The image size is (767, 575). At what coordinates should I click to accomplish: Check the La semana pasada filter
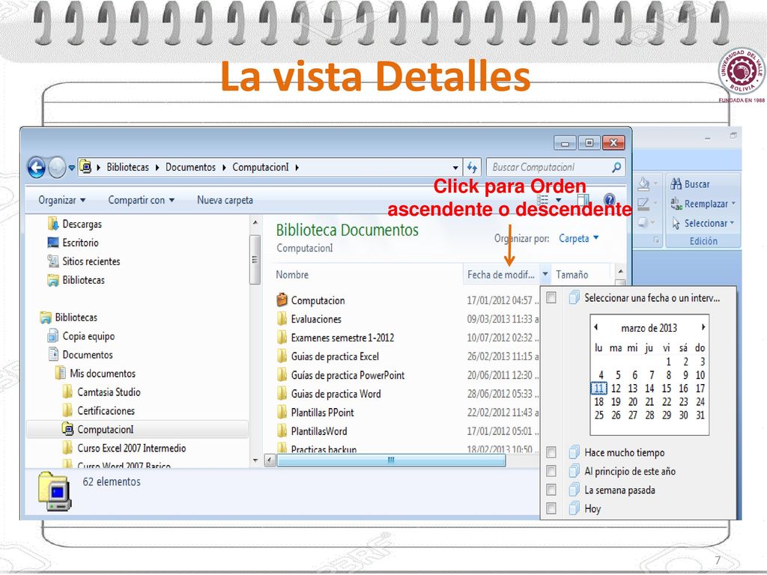coord(551,490)
